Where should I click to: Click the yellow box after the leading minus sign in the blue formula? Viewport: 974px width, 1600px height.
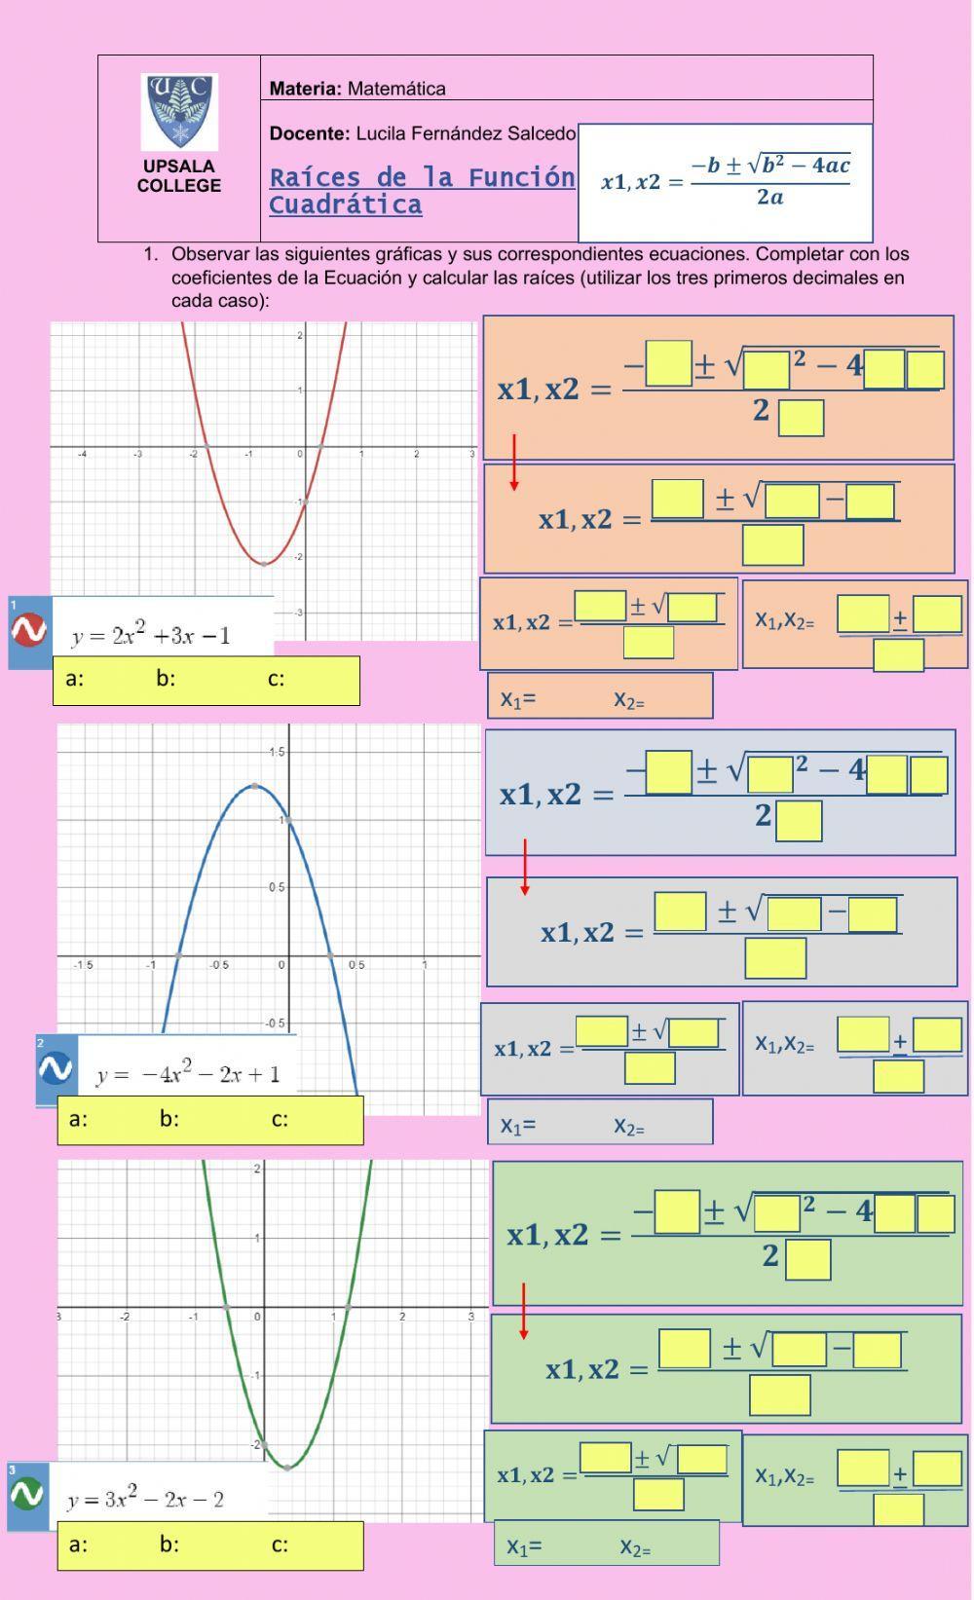(669, 772)
